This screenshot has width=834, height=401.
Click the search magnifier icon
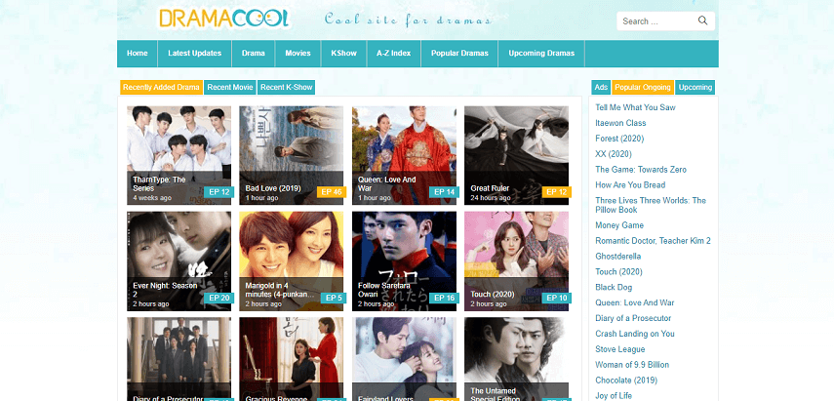click(702, 20)
